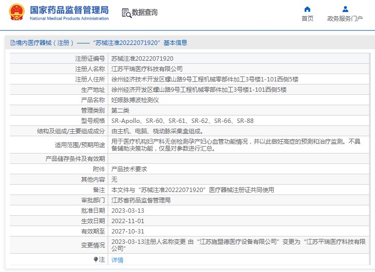Click the 变更情况 change description text
375x272 pixels.
tap(239, 245)
